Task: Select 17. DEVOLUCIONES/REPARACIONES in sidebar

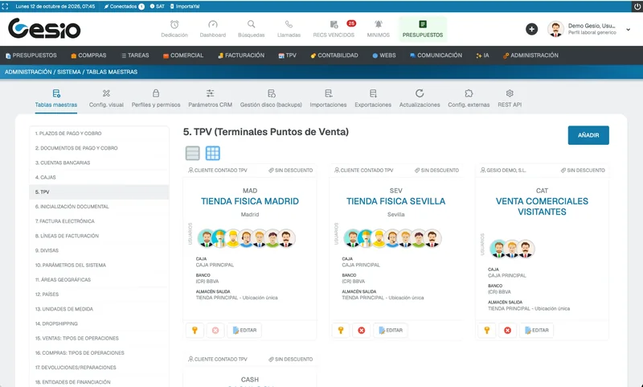Action: pos(99,368)
